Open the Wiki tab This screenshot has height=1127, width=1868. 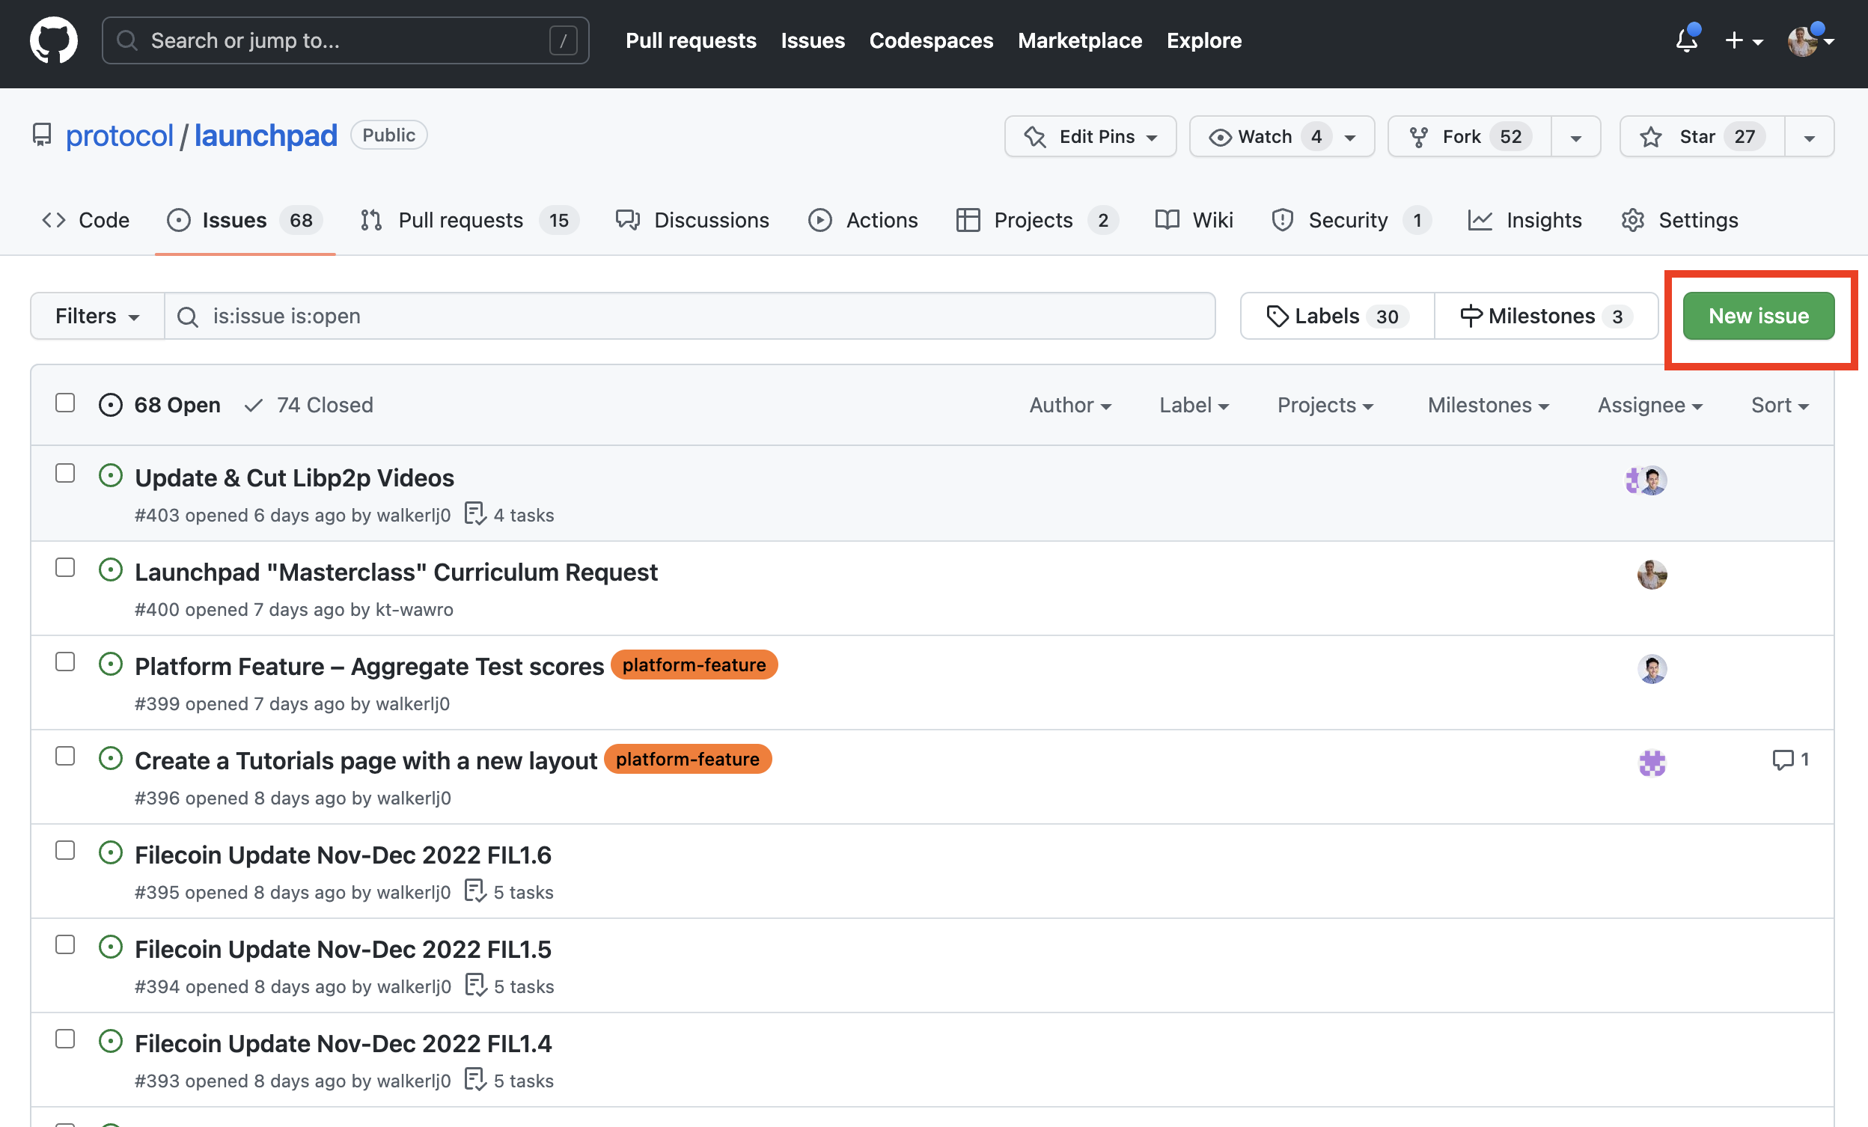(x=1194, y=220)
